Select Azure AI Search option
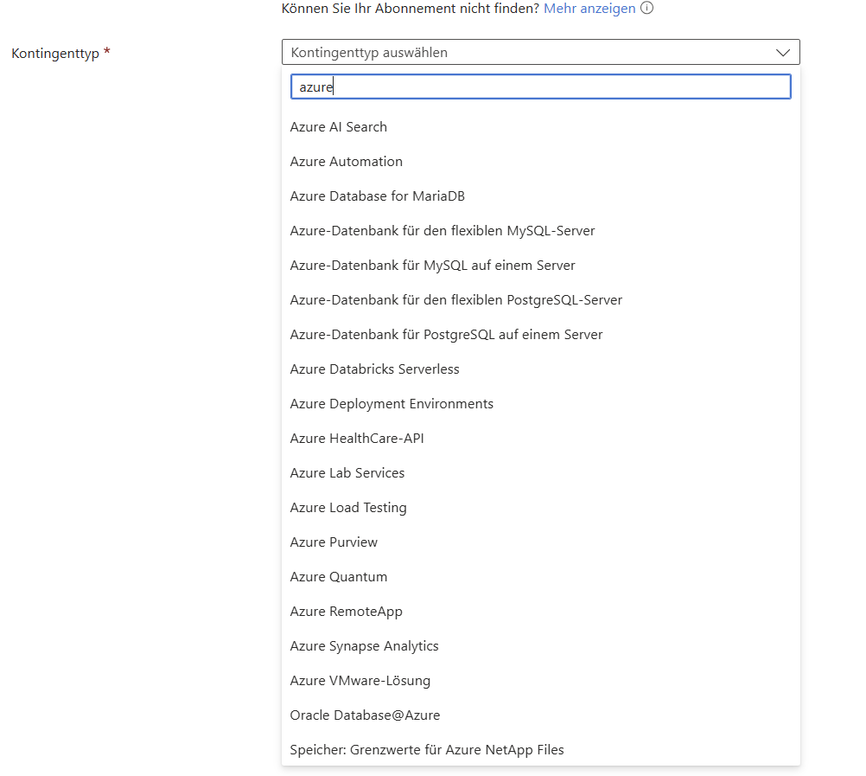Viewport: 866px width, 776px height. click(541, 127)
